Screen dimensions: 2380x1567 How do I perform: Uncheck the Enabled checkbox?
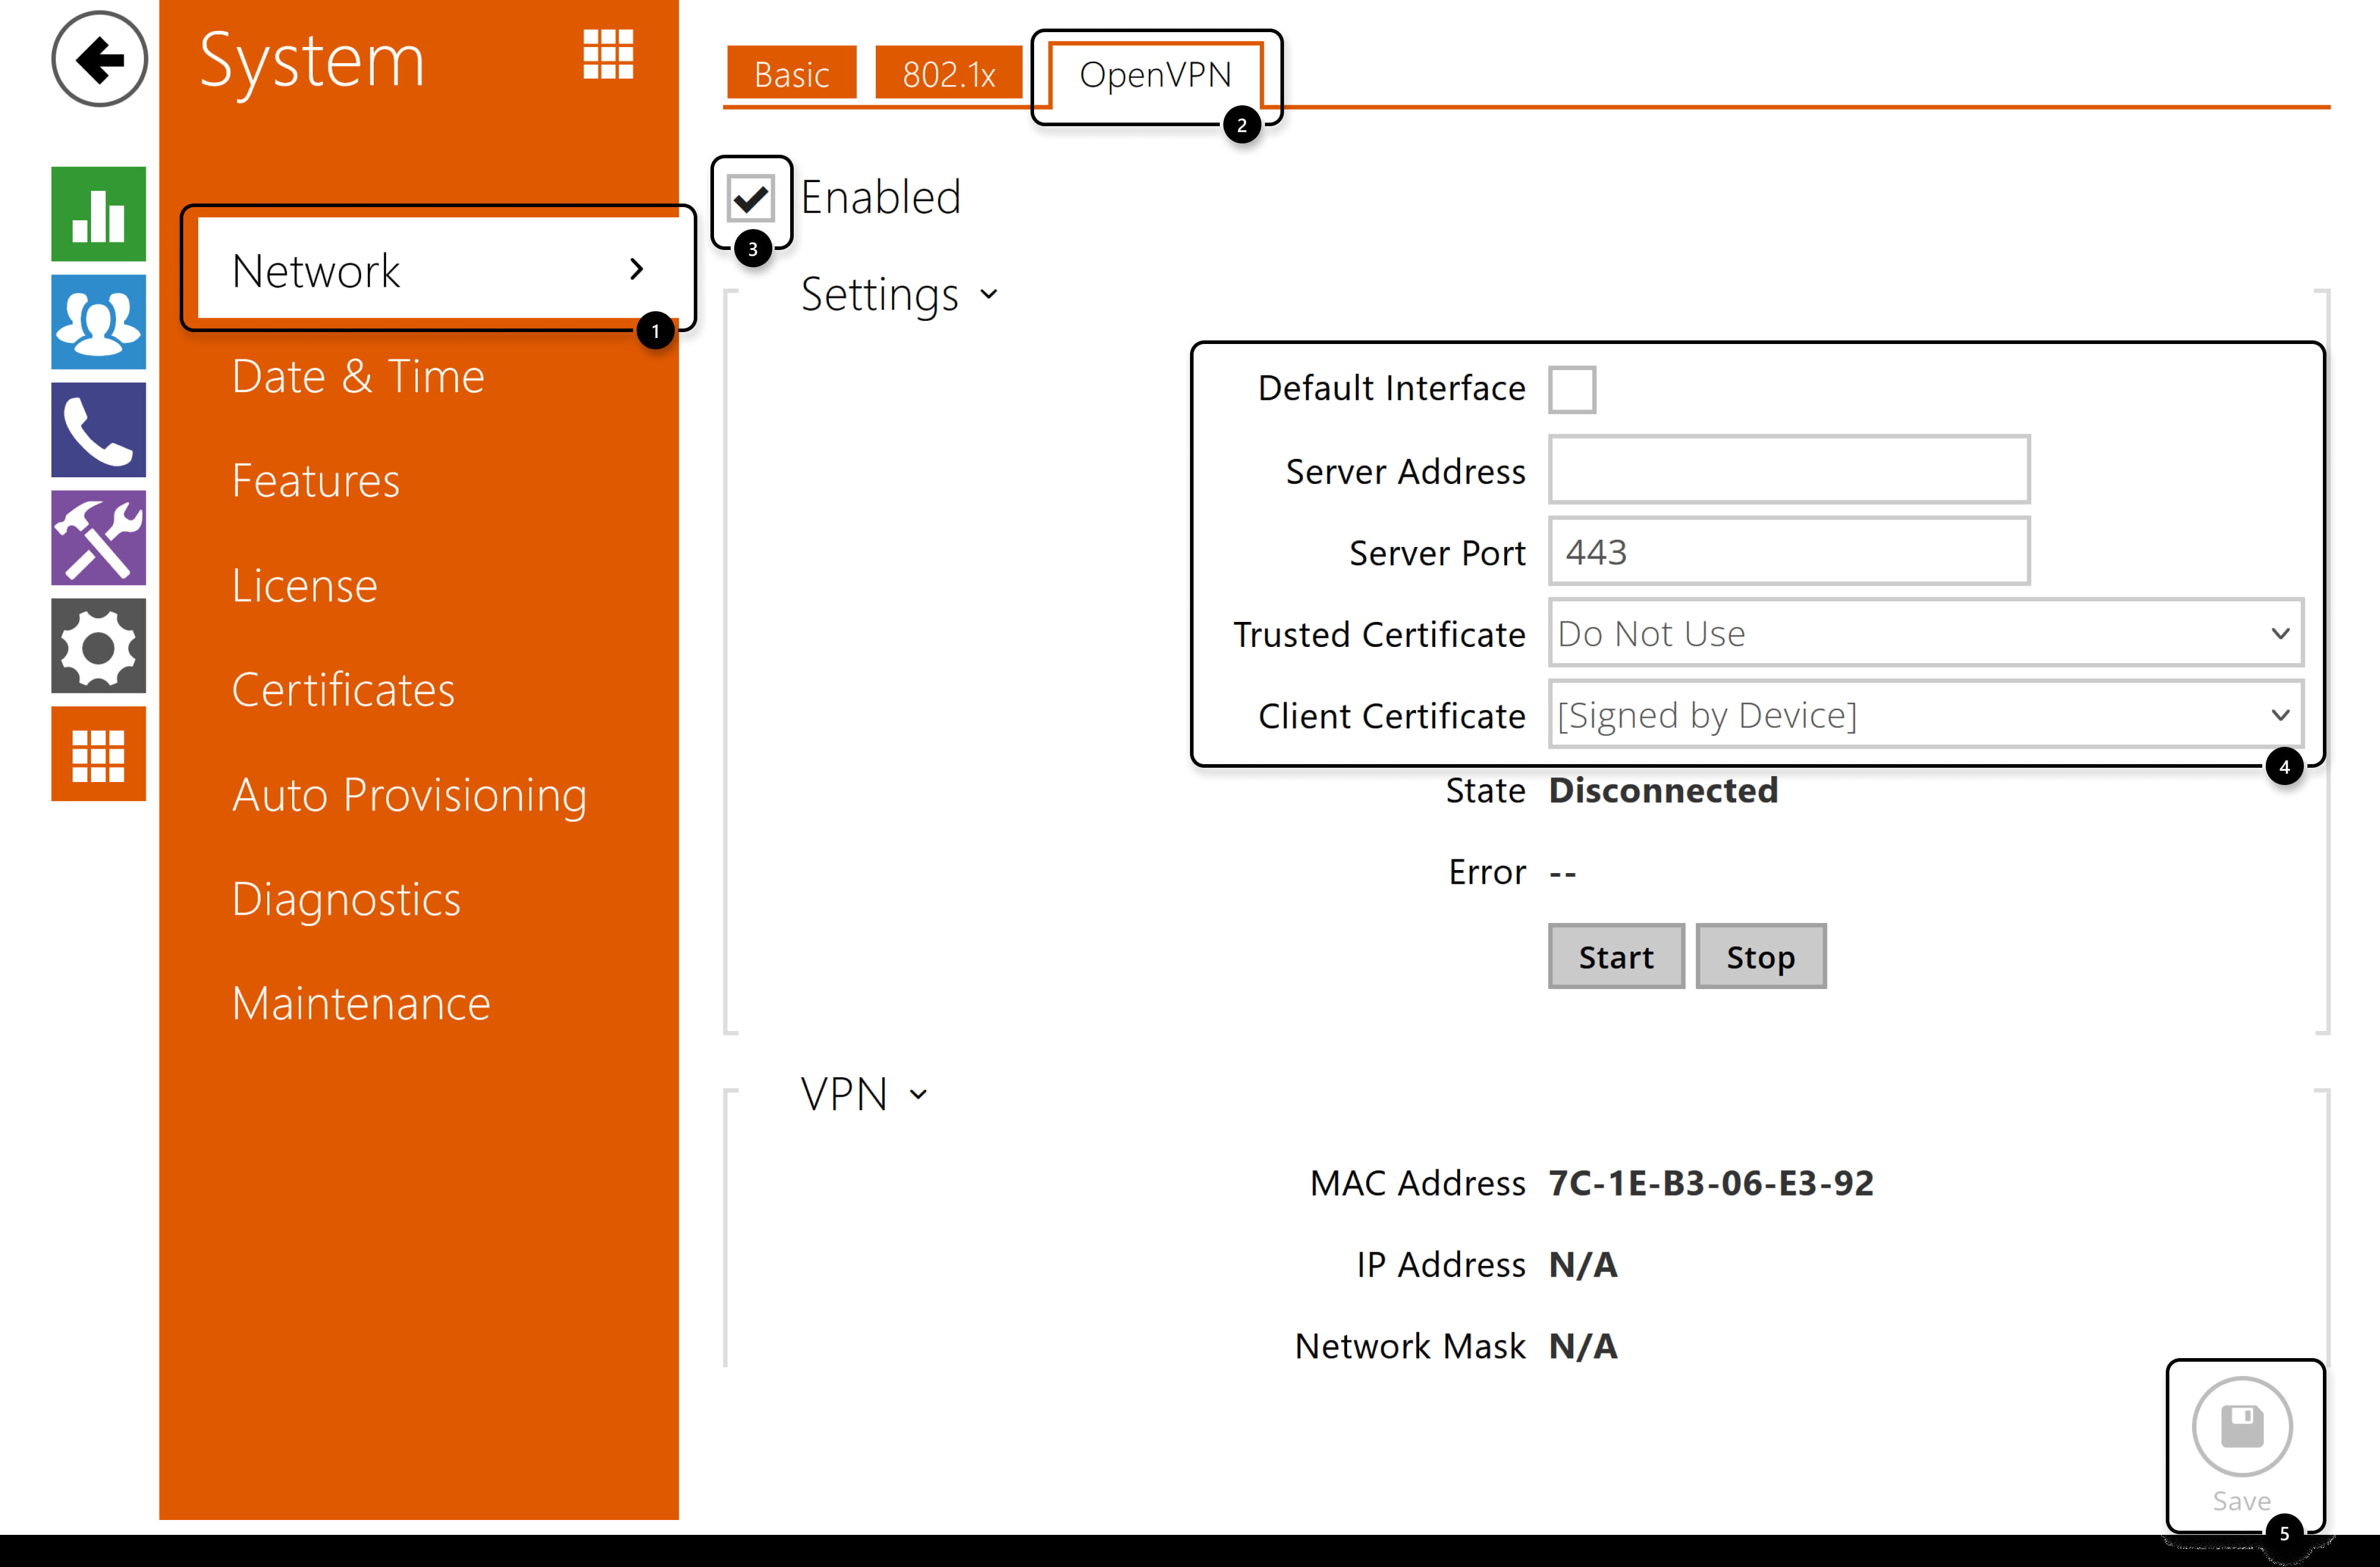[x=751, y=199]
